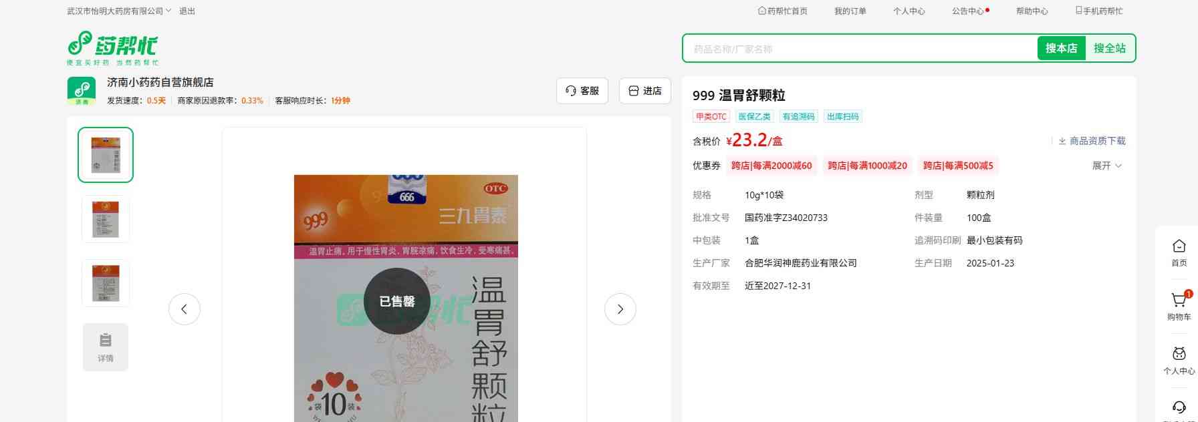Show previous product image with left arrow

click(185, 309)
